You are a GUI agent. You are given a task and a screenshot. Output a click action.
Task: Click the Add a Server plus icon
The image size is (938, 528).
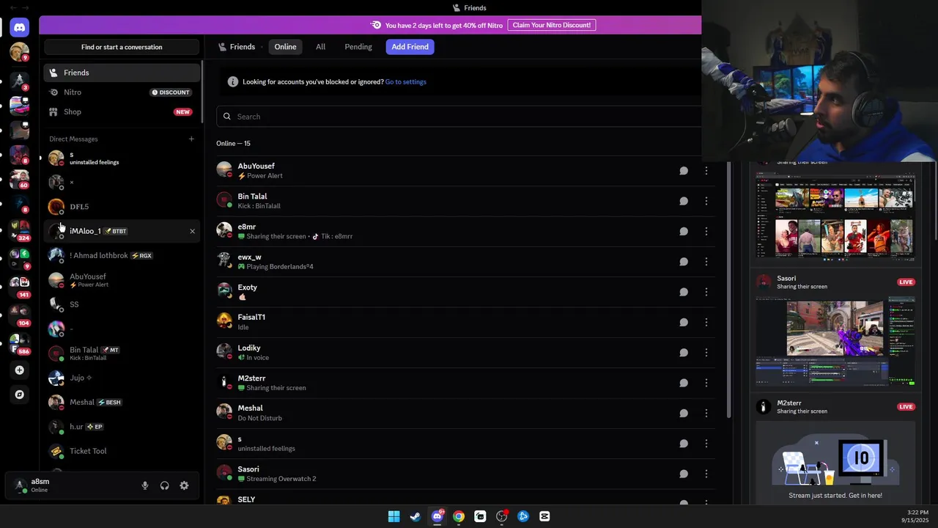20,370
